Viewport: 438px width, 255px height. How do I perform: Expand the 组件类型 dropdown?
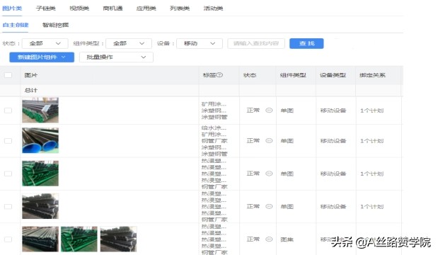129,43
